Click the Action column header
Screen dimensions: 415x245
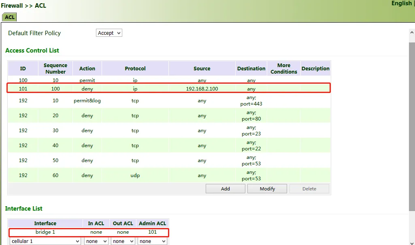87,68
